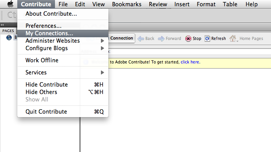Select the PAGES panel tab
The width and height of the screenshot is (271, 152).
tap(8, 31)
